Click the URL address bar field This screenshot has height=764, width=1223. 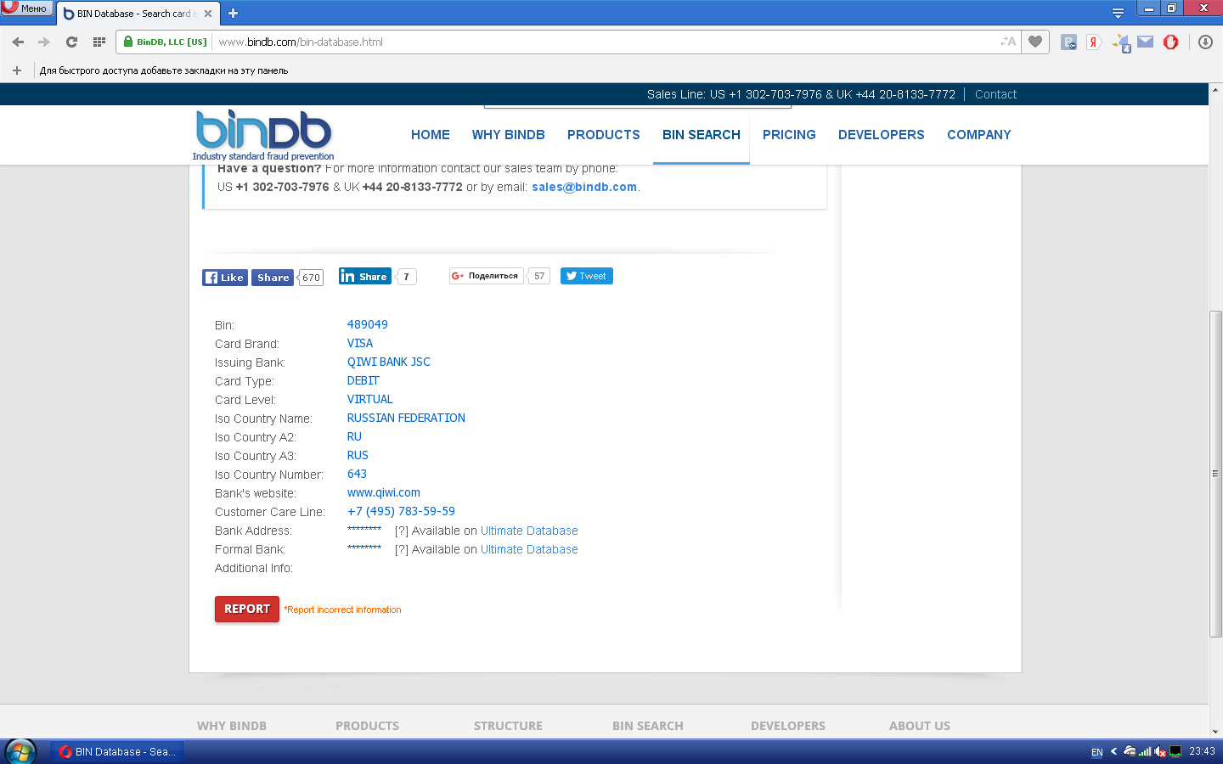tap(595, 42)
